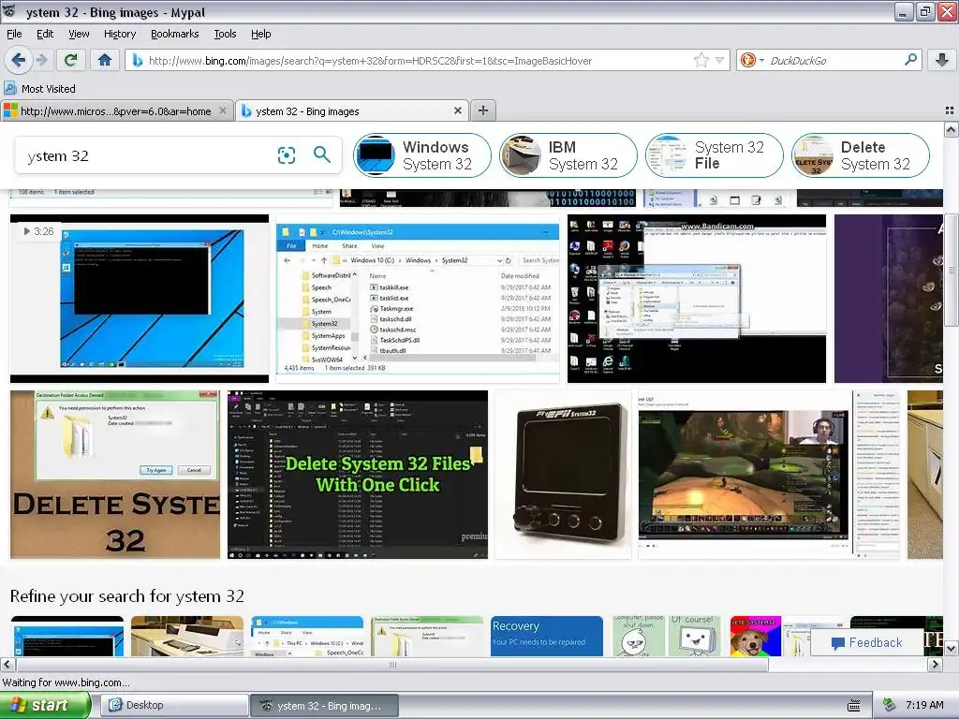The width and height of the screenshot is (959, 719).
Task: Open a new tab with plus button
Action: click(x=483, y=110)
